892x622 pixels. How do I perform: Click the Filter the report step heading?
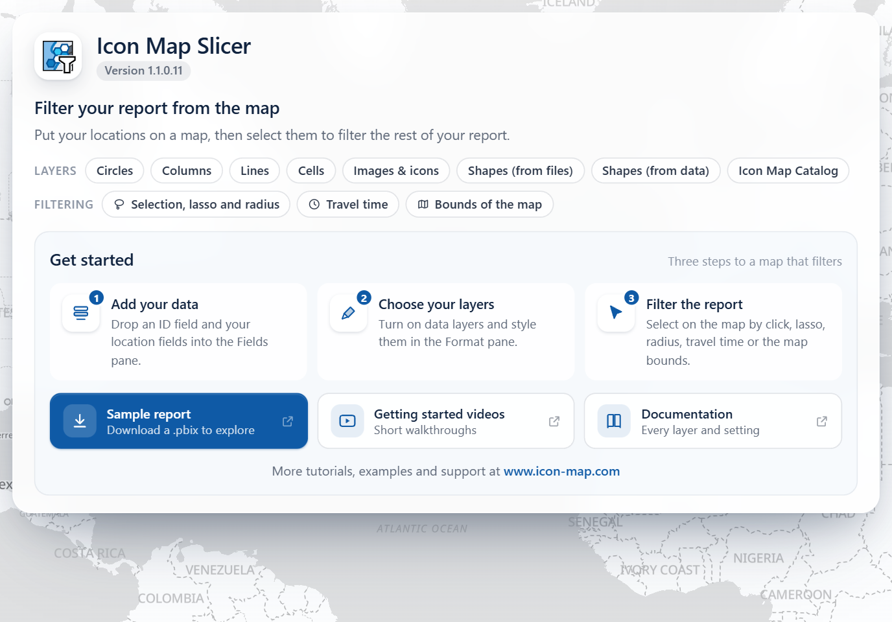(x=694, y=304)
